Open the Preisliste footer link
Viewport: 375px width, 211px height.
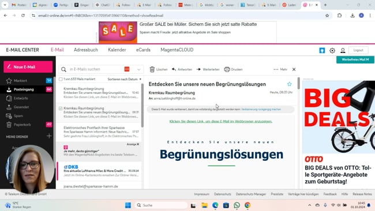point(277,194)
